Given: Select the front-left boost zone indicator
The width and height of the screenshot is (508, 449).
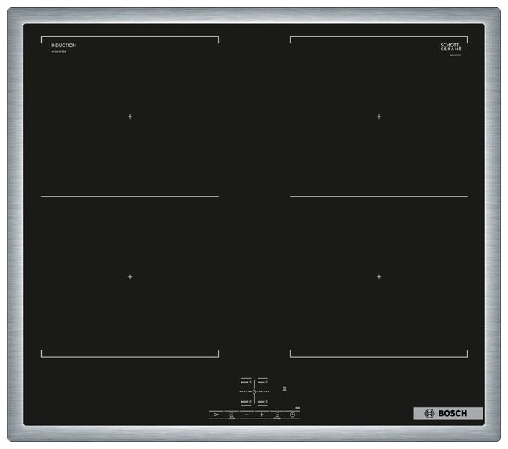Looking at the screenshot, I should click(x=246, y=402).
